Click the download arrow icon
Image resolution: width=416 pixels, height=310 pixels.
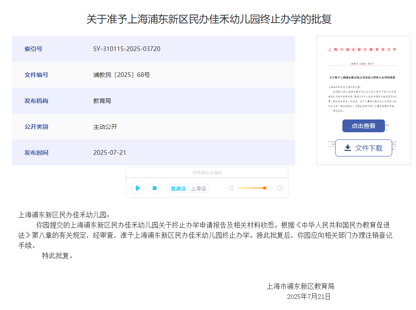[x=348, y=148]
